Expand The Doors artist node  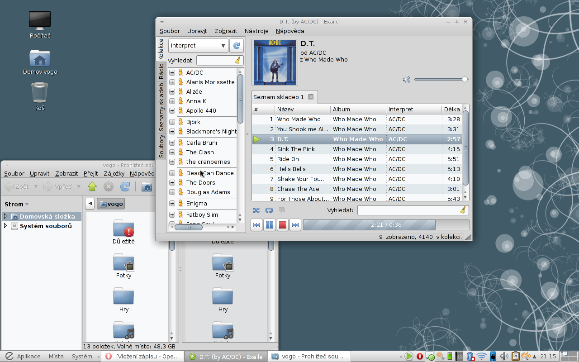[x=172, y=183]
